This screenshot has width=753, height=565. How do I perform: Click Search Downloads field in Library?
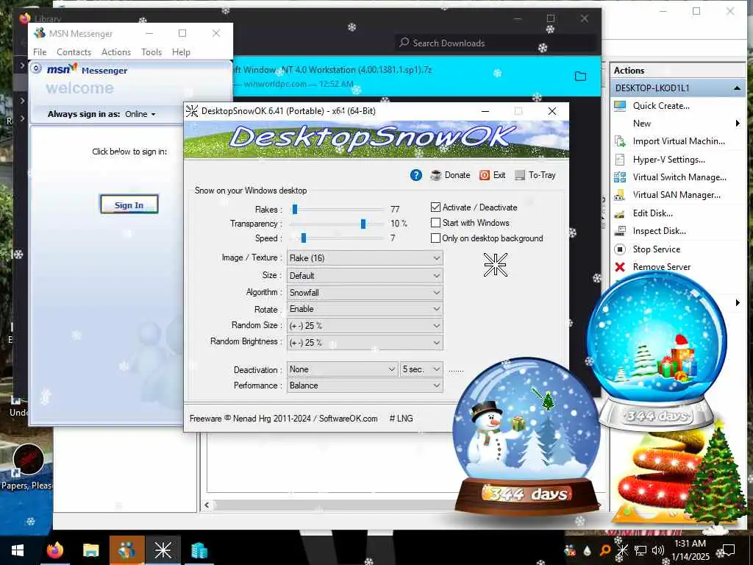[x=495, y=43]
